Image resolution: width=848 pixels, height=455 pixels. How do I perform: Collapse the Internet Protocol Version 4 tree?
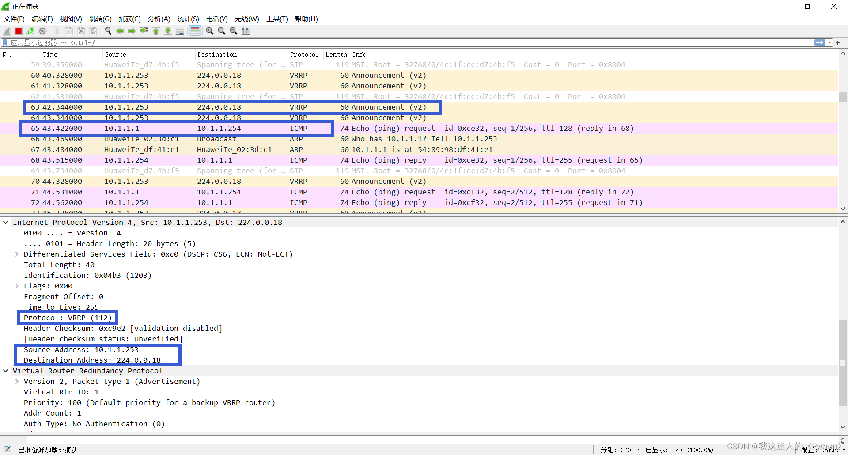tap(6, 222)
